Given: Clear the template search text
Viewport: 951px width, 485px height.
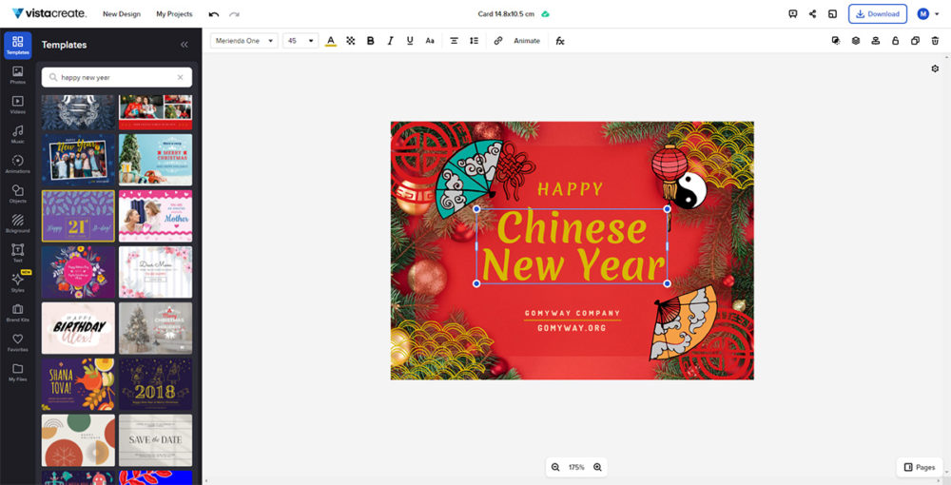Looking at the screenshot, I should point(180,78).
